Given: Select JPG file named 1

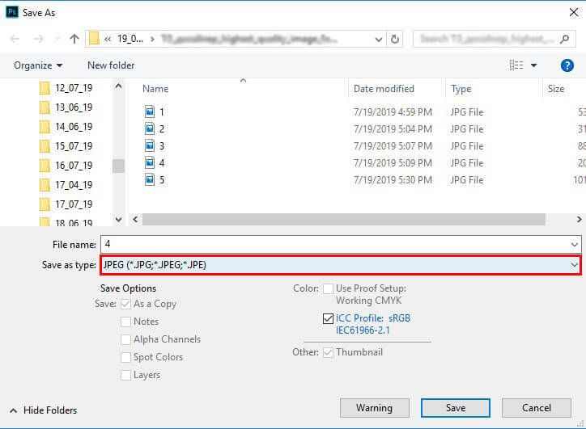Looking at the screenshot, I should click(155, 111).
